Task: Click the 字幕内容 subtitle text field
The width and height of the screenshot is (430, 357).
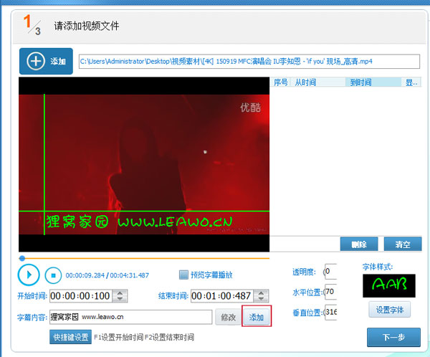Action: (130, 316)
